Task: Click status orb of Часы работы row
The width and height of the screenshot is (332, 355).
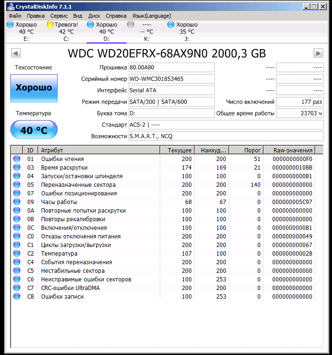Action: 17,202
